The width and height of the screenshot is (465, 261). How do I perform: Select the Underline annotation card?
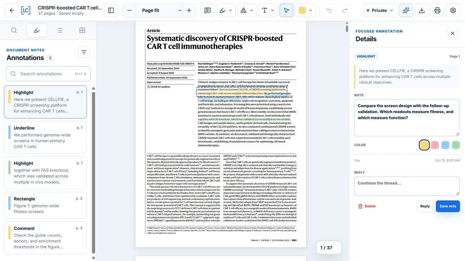[x=45, y=137]
